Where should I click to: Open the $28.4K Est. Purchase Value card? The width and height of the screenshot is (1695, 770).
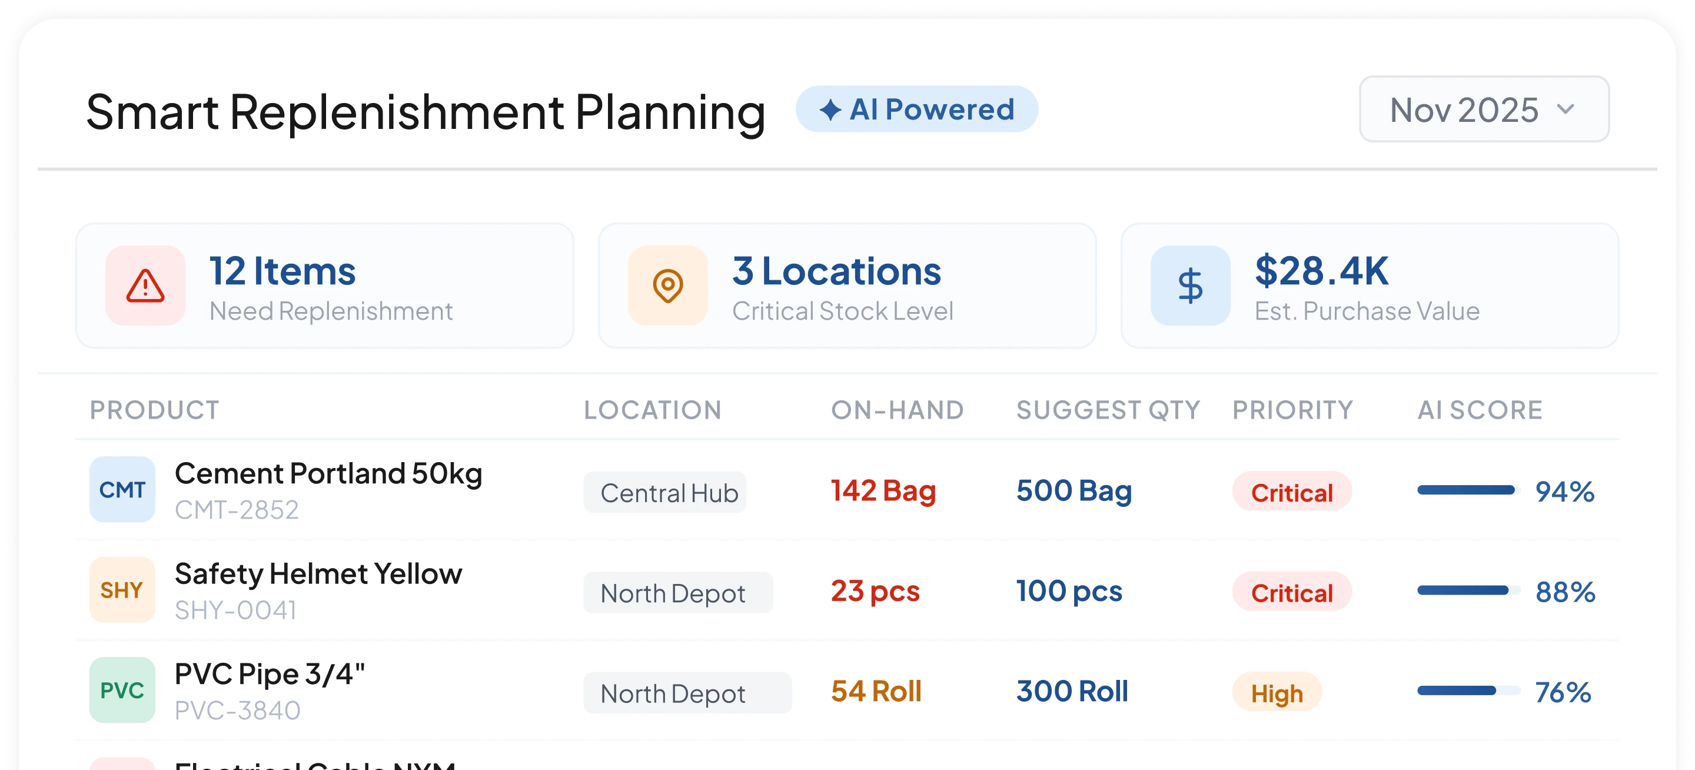tap(1370, 286)
